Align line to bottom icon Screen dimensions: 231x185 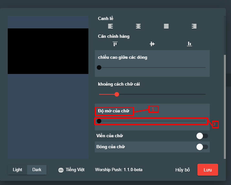[x=189, y=44]
